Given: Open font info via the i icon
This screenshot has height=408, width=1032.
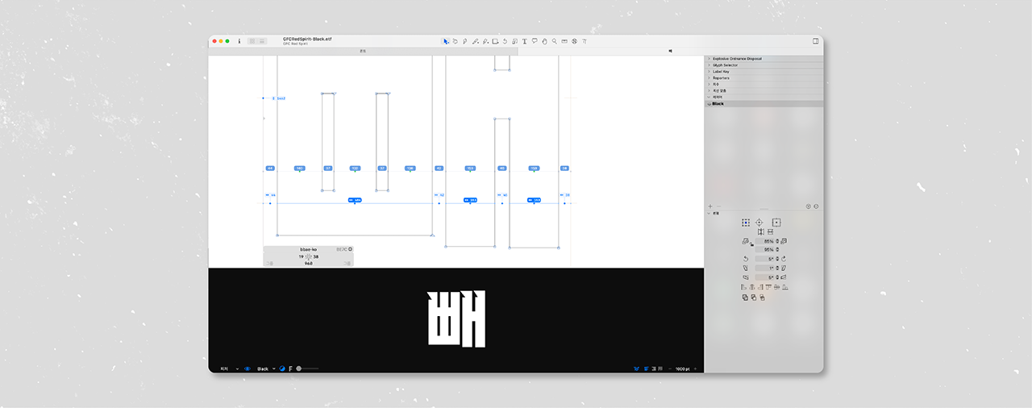Looking at the screenshot, I should [x=239, y=40].
